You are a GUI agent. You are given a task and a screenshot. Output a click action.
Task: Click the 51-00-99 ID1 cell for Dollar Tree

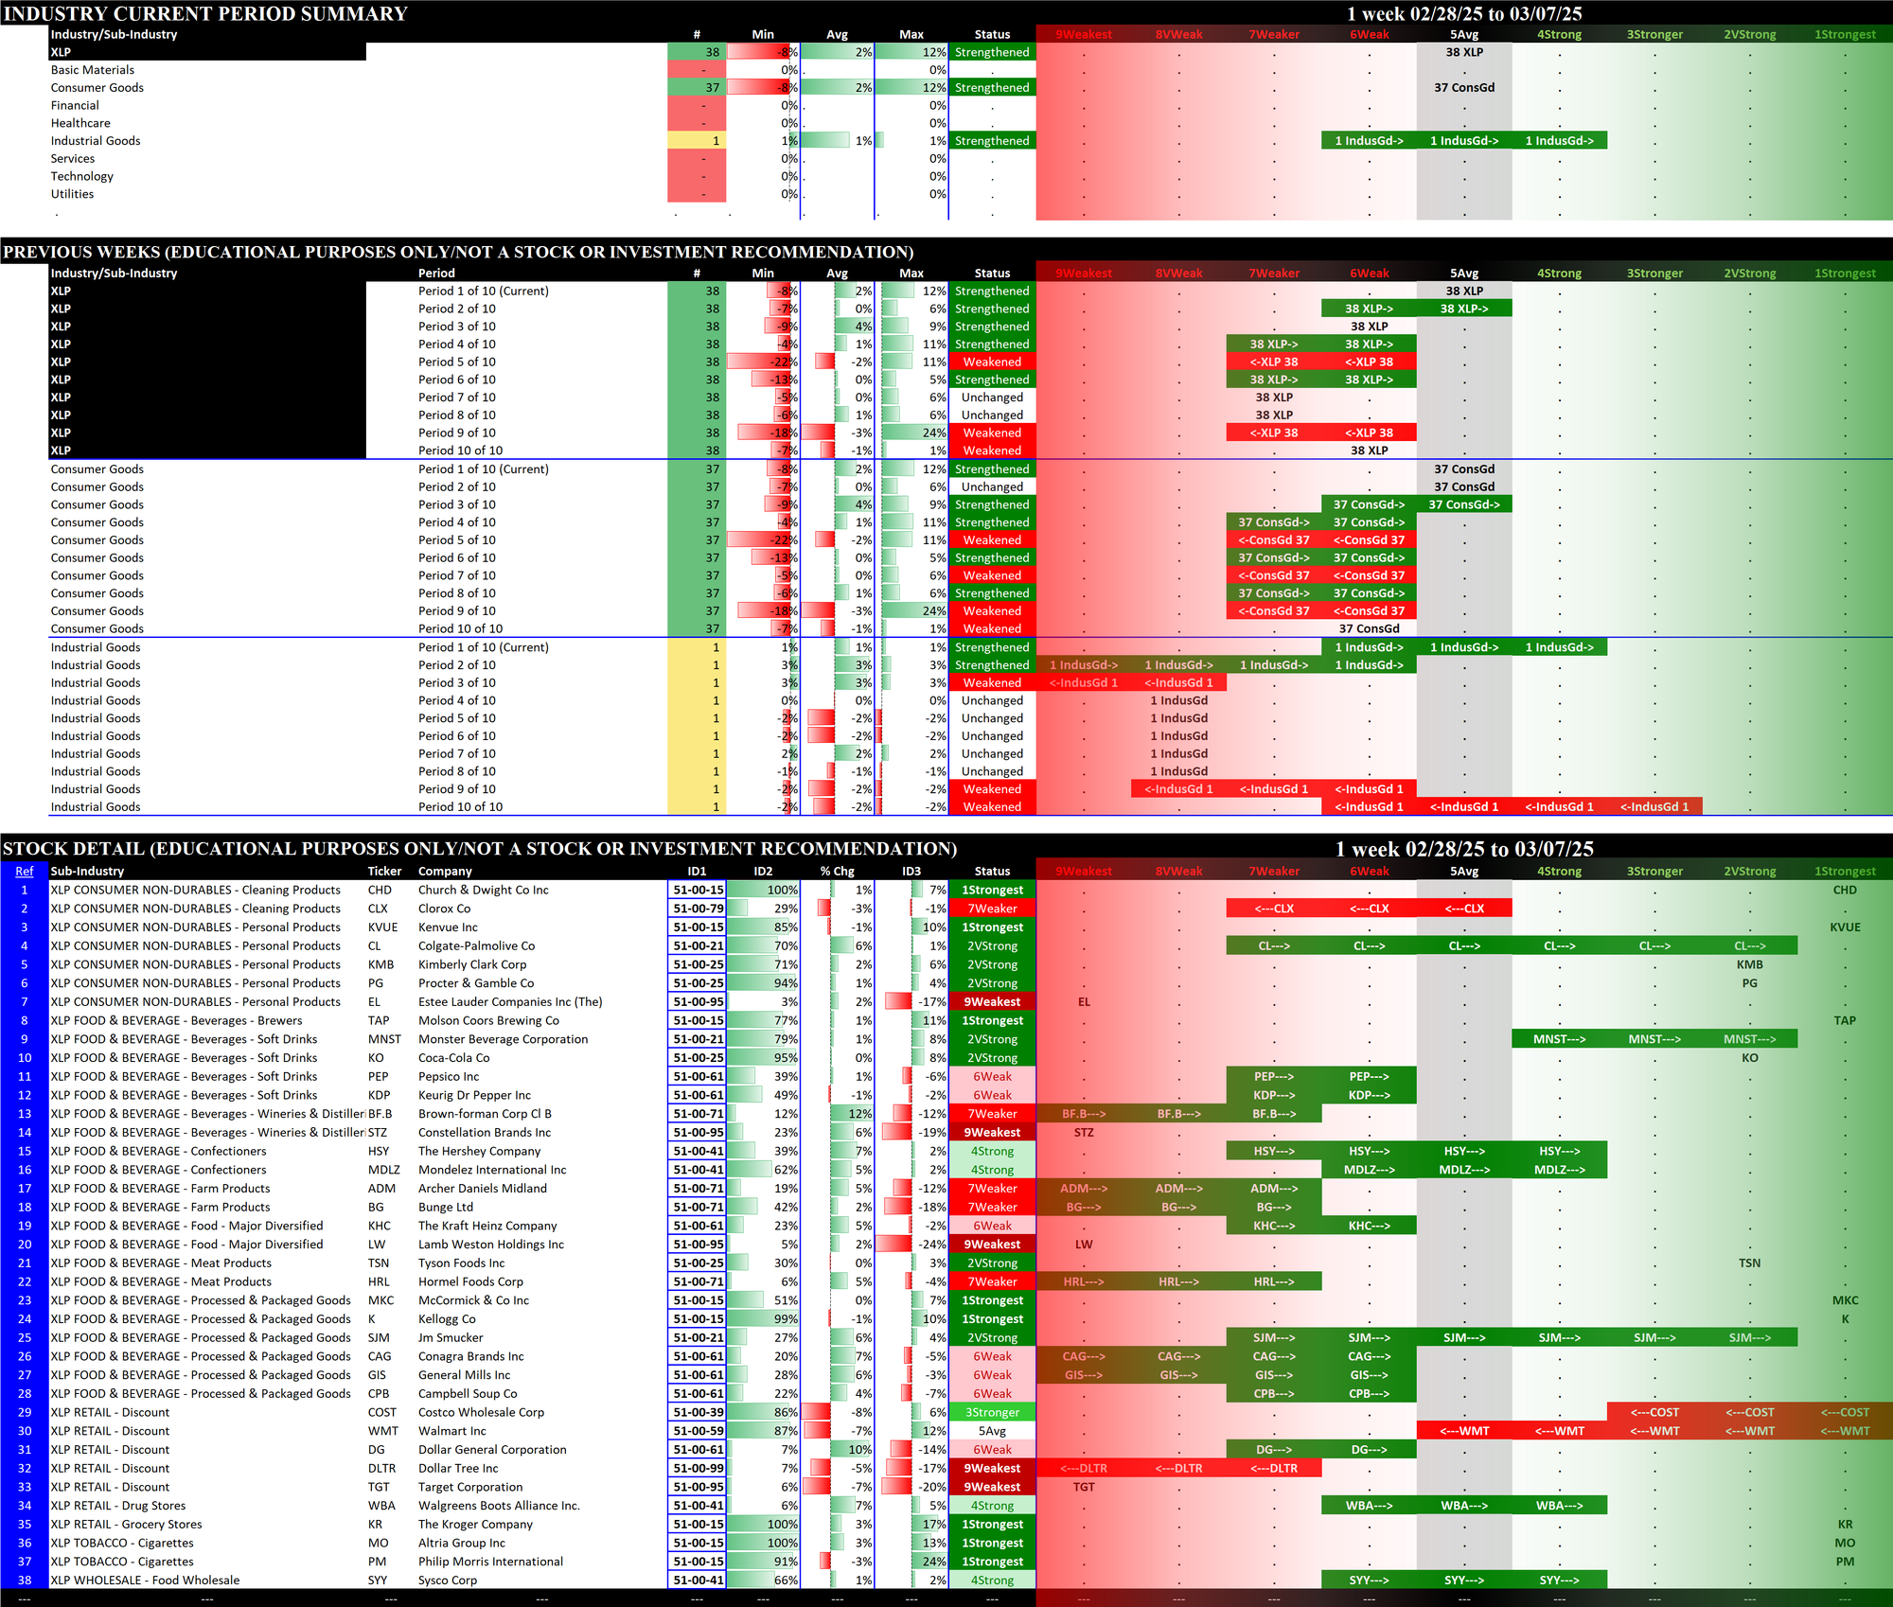698,1469
